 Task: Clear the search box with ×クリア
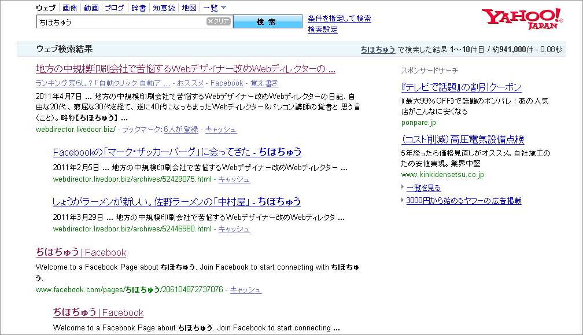click(x=219, y=21)
